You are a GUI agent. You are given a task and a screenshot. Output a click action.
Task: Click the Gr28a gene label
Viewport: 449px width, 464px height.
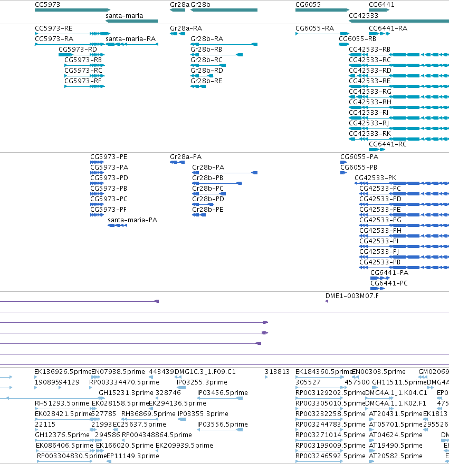(179, 5)
